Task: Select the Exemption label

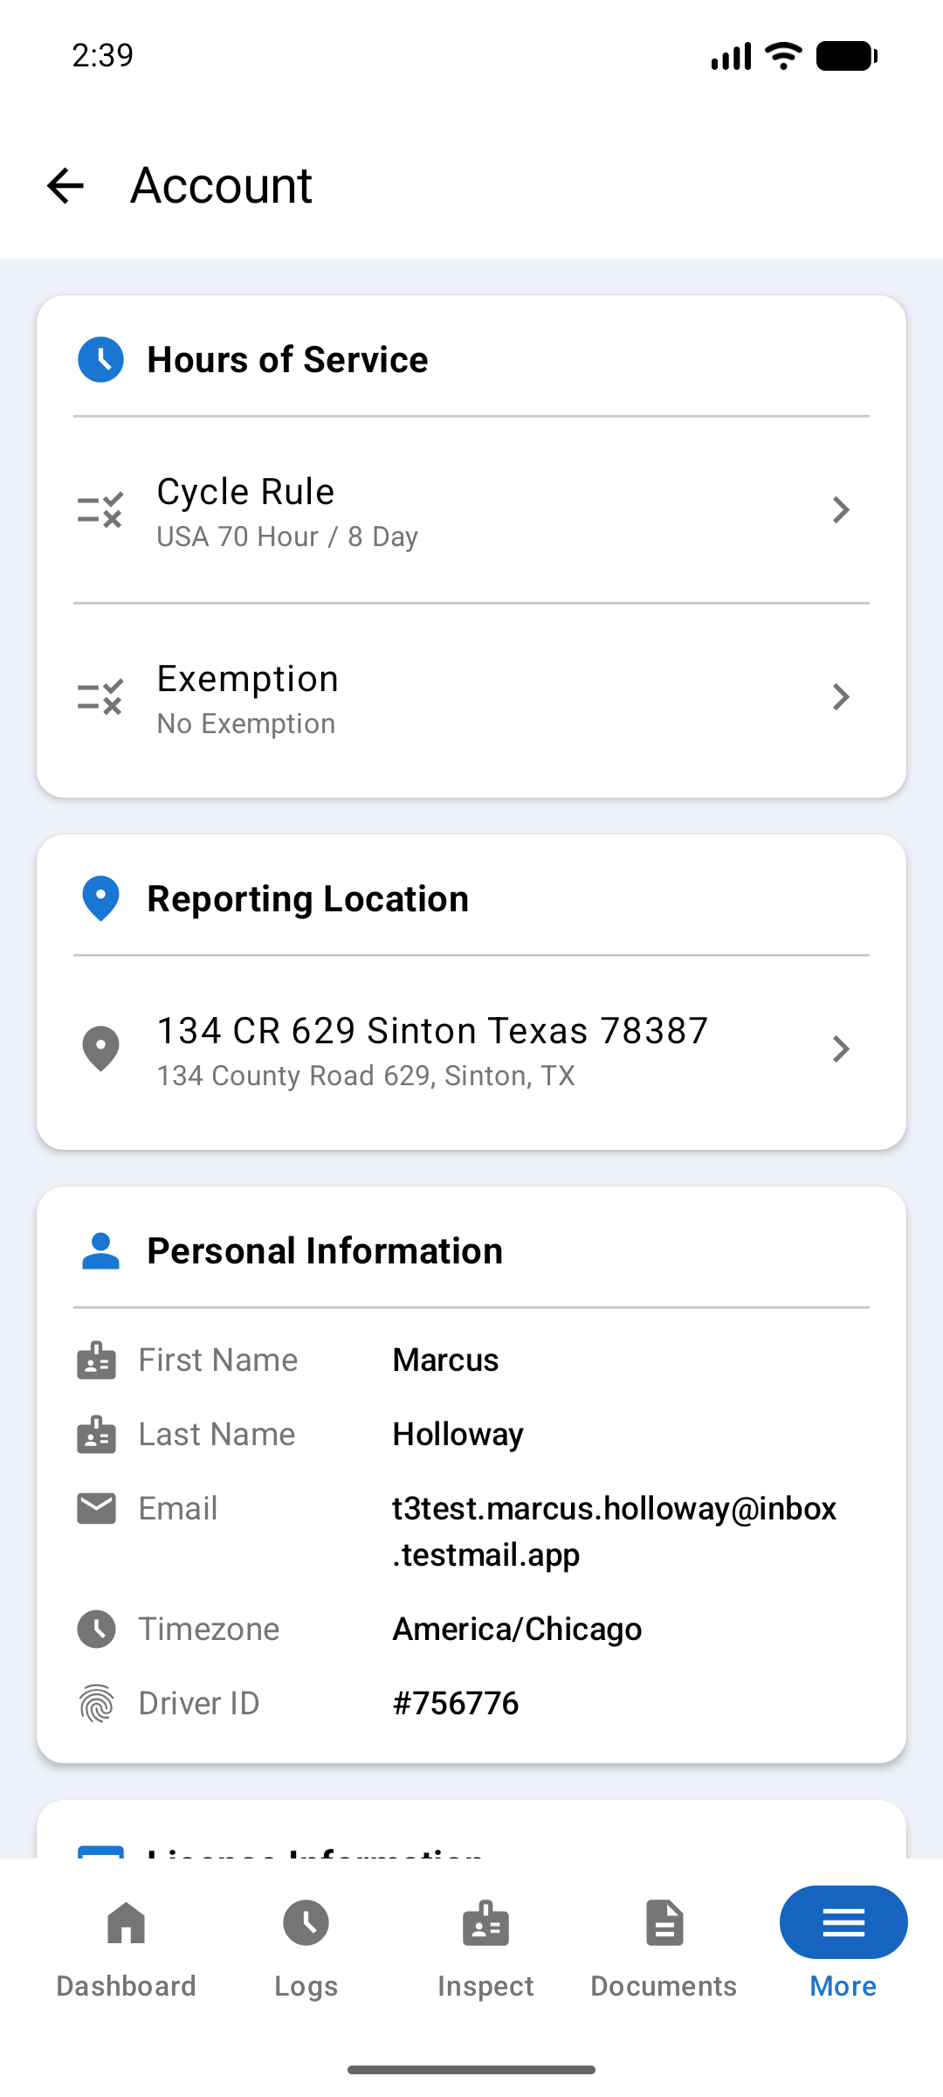Action: coord(247,679)
